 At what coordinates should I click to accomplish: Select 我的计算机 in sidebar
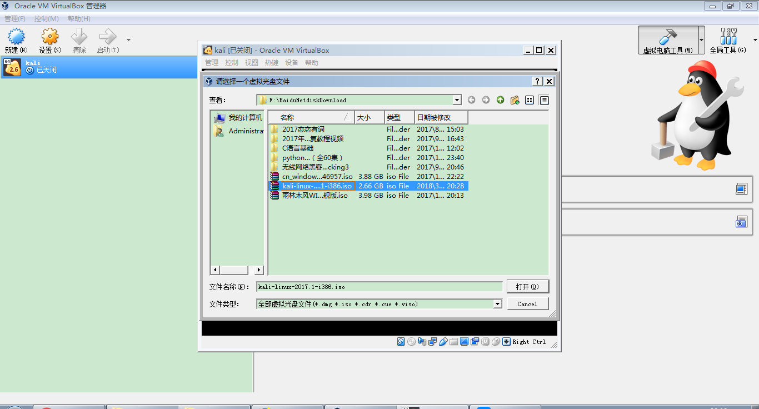[x=238, y=118]
